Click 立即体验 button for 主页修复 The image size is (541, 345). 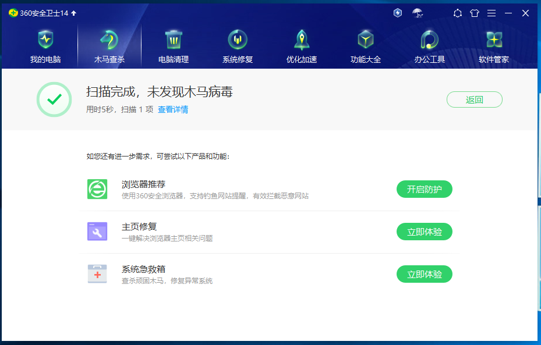(x=425, y=232)
